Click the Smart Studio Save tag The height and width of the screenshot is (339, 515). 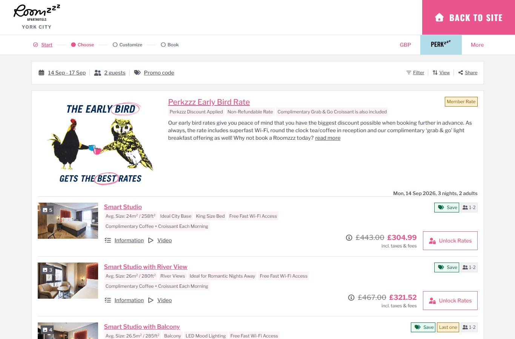[447, 208]
